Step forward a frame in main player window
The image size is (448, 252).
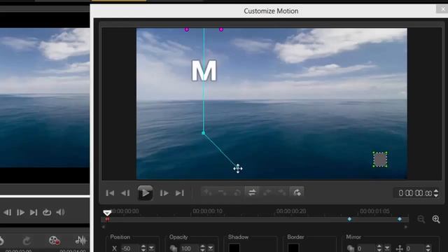point(20,212)
